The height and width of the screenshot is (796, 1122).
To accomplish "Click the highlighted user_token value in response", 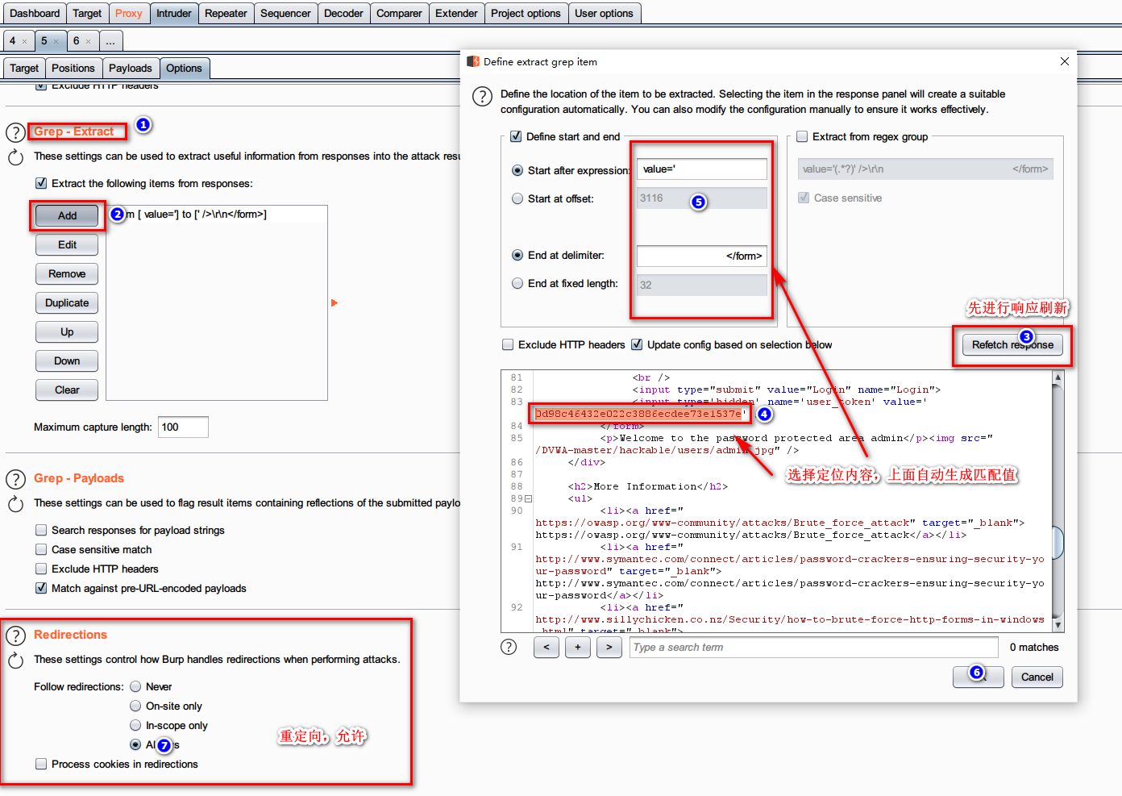I will pos(640,414).
